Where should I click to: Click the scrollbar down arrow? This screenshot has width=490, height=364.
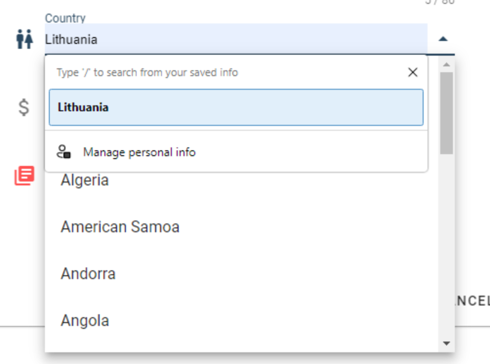446,344
